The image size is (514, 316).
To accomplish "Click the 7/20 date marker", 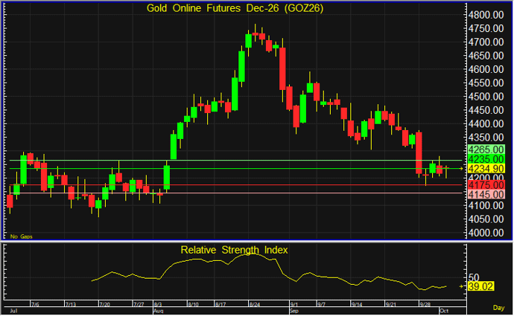I will click(104, 305).
